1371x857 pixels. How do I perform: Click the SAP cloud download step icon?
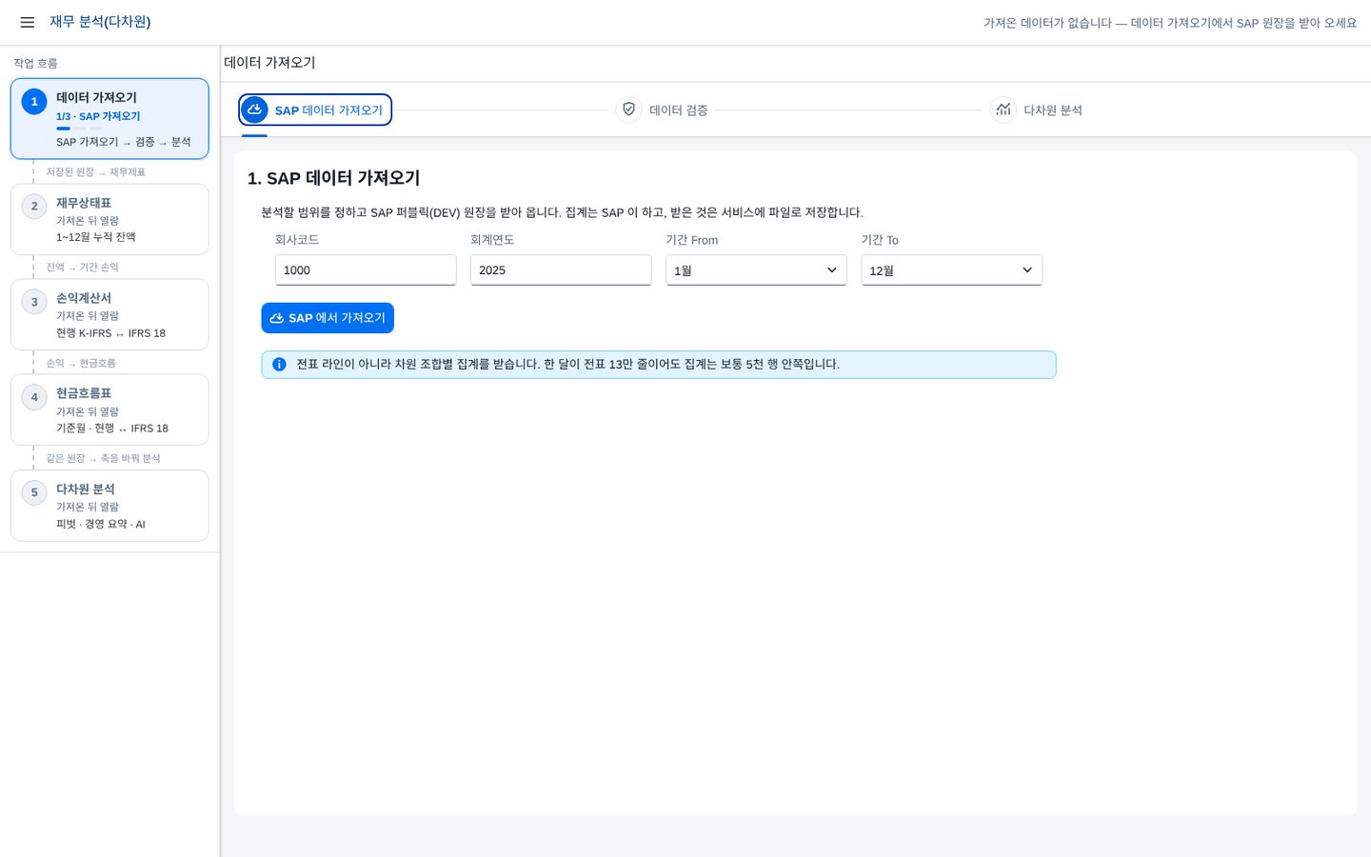(254, 110)
